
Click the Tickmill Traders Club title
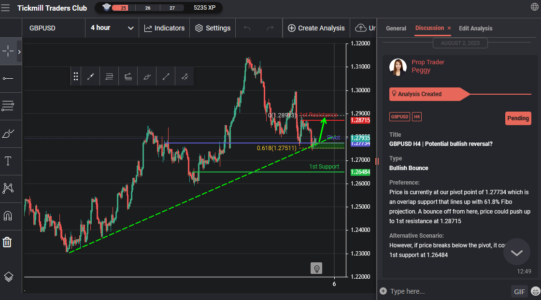point(52,8)
